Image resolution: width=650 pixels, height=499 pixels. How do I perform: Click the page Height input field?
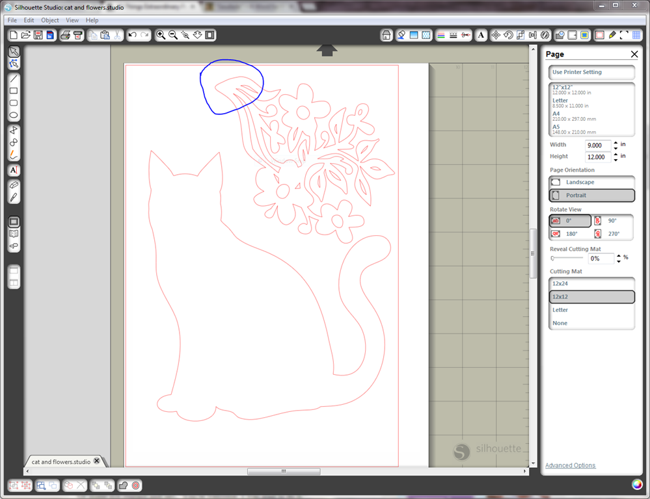click(598, 157)
